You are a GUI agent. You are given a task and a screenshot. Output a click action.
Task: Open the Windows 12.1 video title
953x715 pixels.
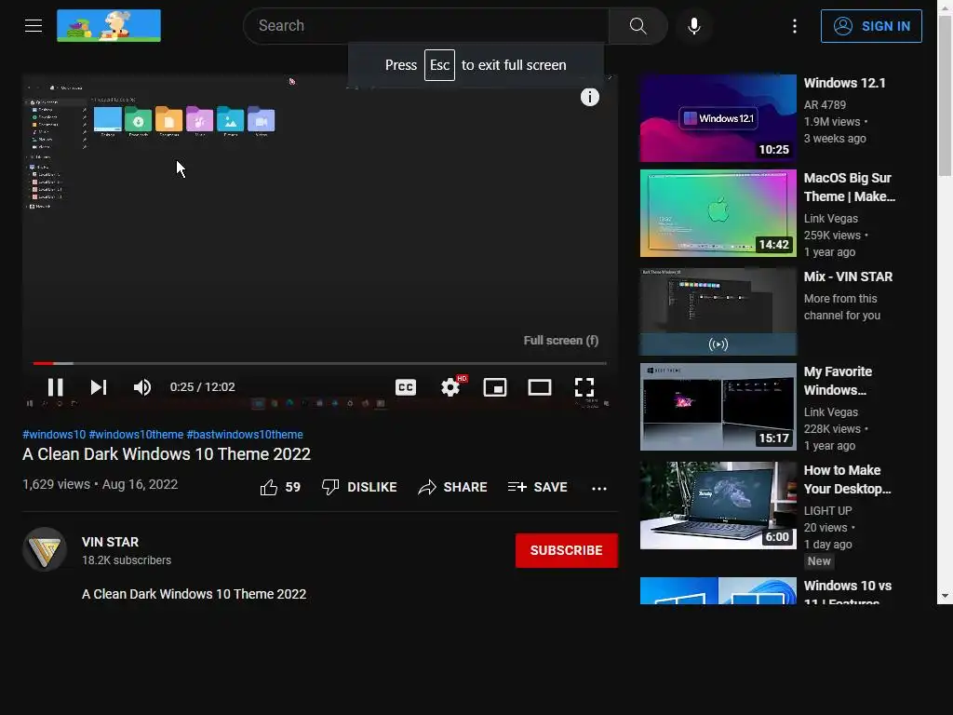(844, 83)
